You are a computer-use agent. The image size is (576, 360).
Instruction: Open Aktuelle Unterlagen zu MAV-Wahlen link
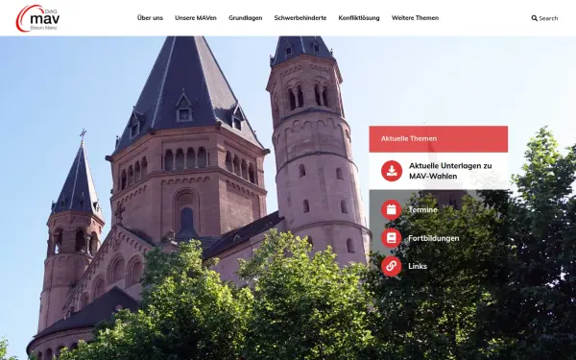click(450, 171)
